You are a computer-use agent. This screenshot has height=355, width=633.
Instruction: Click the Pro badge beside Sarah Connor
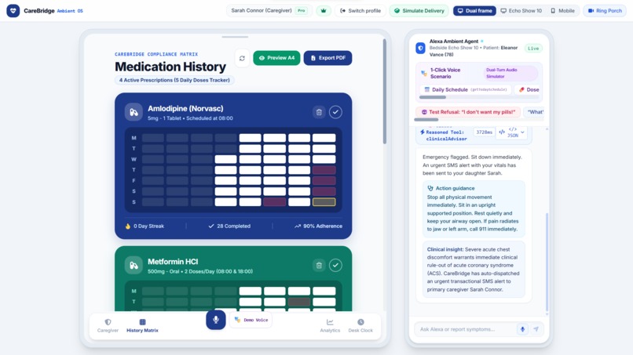(301, 11)
